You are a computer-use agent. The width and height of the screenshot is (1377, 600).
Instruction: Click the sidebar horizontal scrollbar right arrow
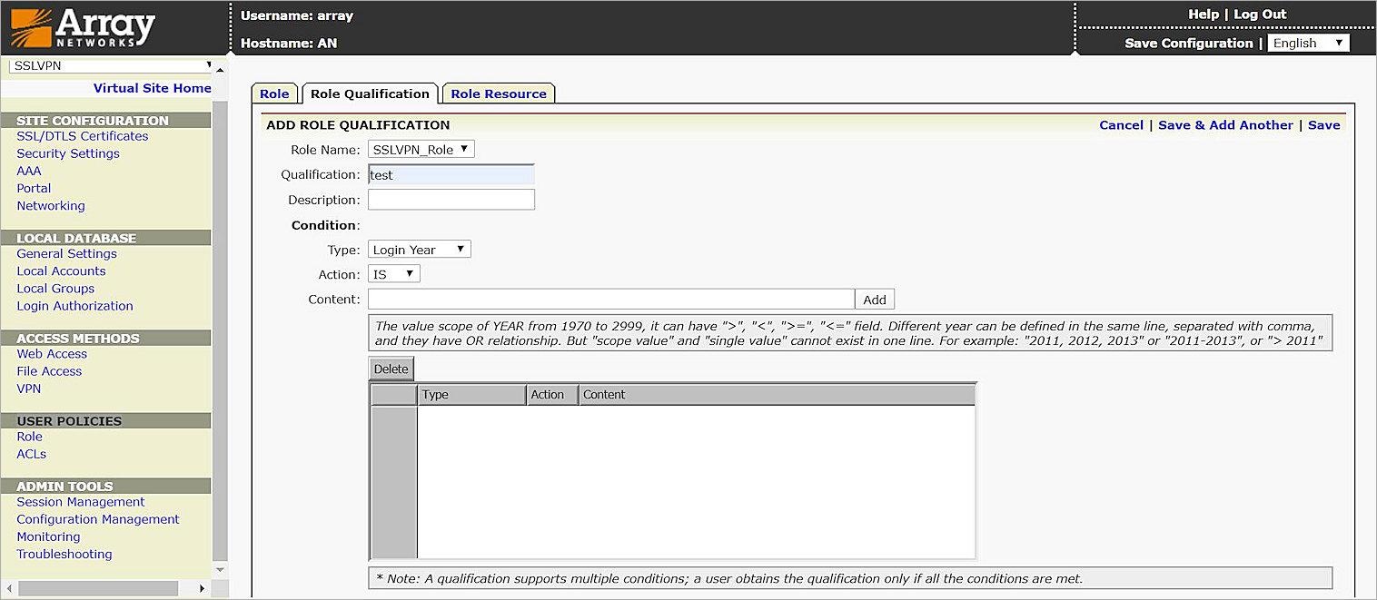pyautogui.click(x=203, y=588)
